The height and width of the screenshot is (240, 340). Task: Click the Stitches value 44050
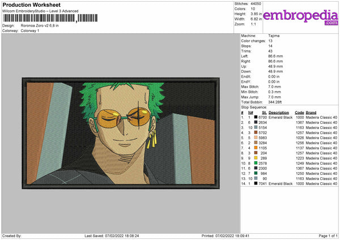coord(256,4)
